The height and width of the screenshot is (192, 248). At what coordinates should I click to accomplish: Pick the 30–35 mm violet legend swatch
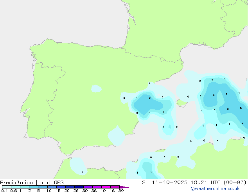tap(88, 187)
